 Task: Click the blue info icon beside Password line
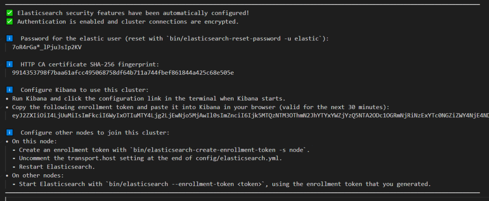(10, 38)
